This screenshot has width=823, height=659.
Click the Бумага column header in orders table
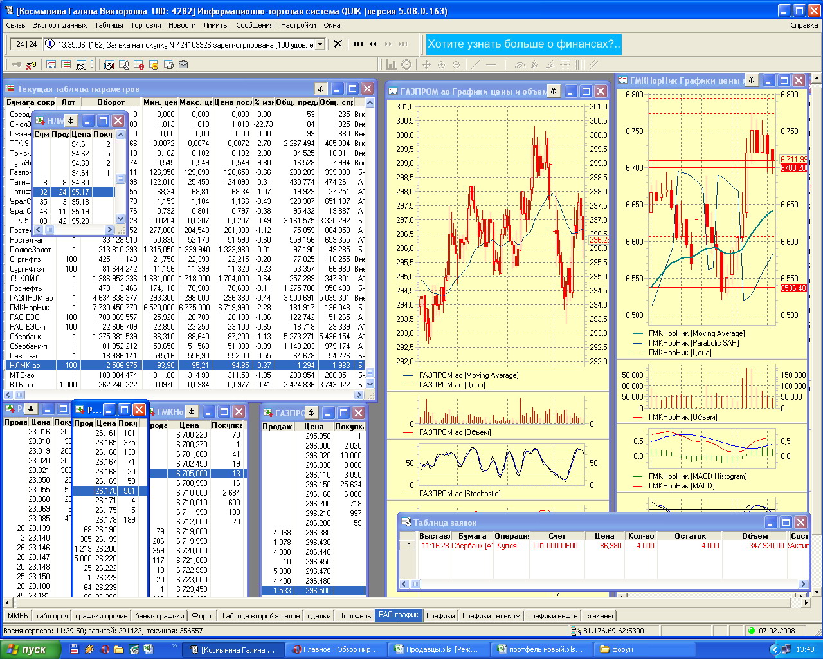pos(472,536)
